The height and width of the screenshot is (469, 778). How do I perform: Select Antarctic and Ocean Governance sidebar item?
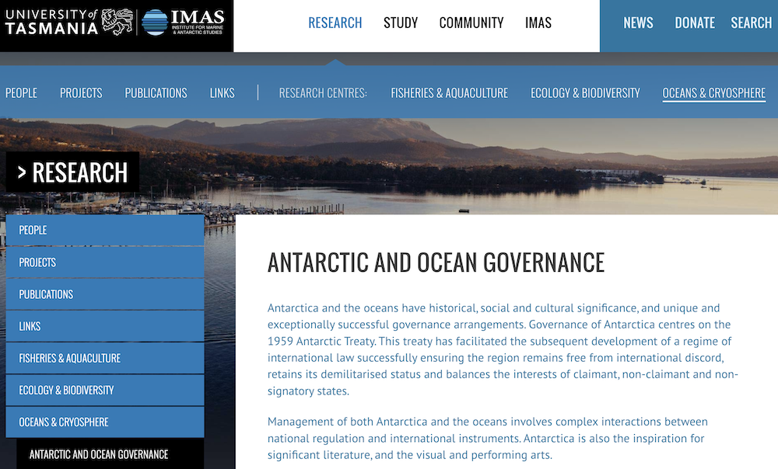pyautogui.click(x=109, y=454)
